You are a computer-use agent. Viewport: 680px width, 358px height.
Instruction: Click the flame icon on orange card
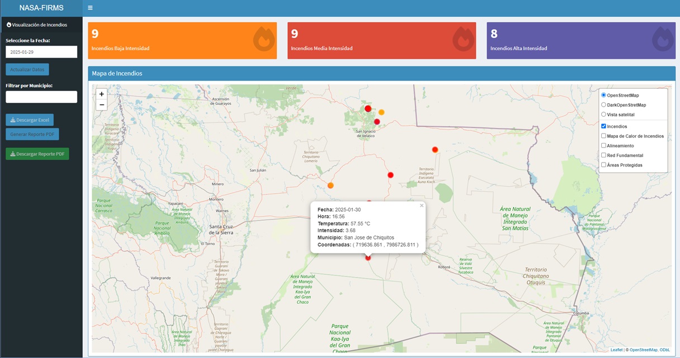pos(264,39)
